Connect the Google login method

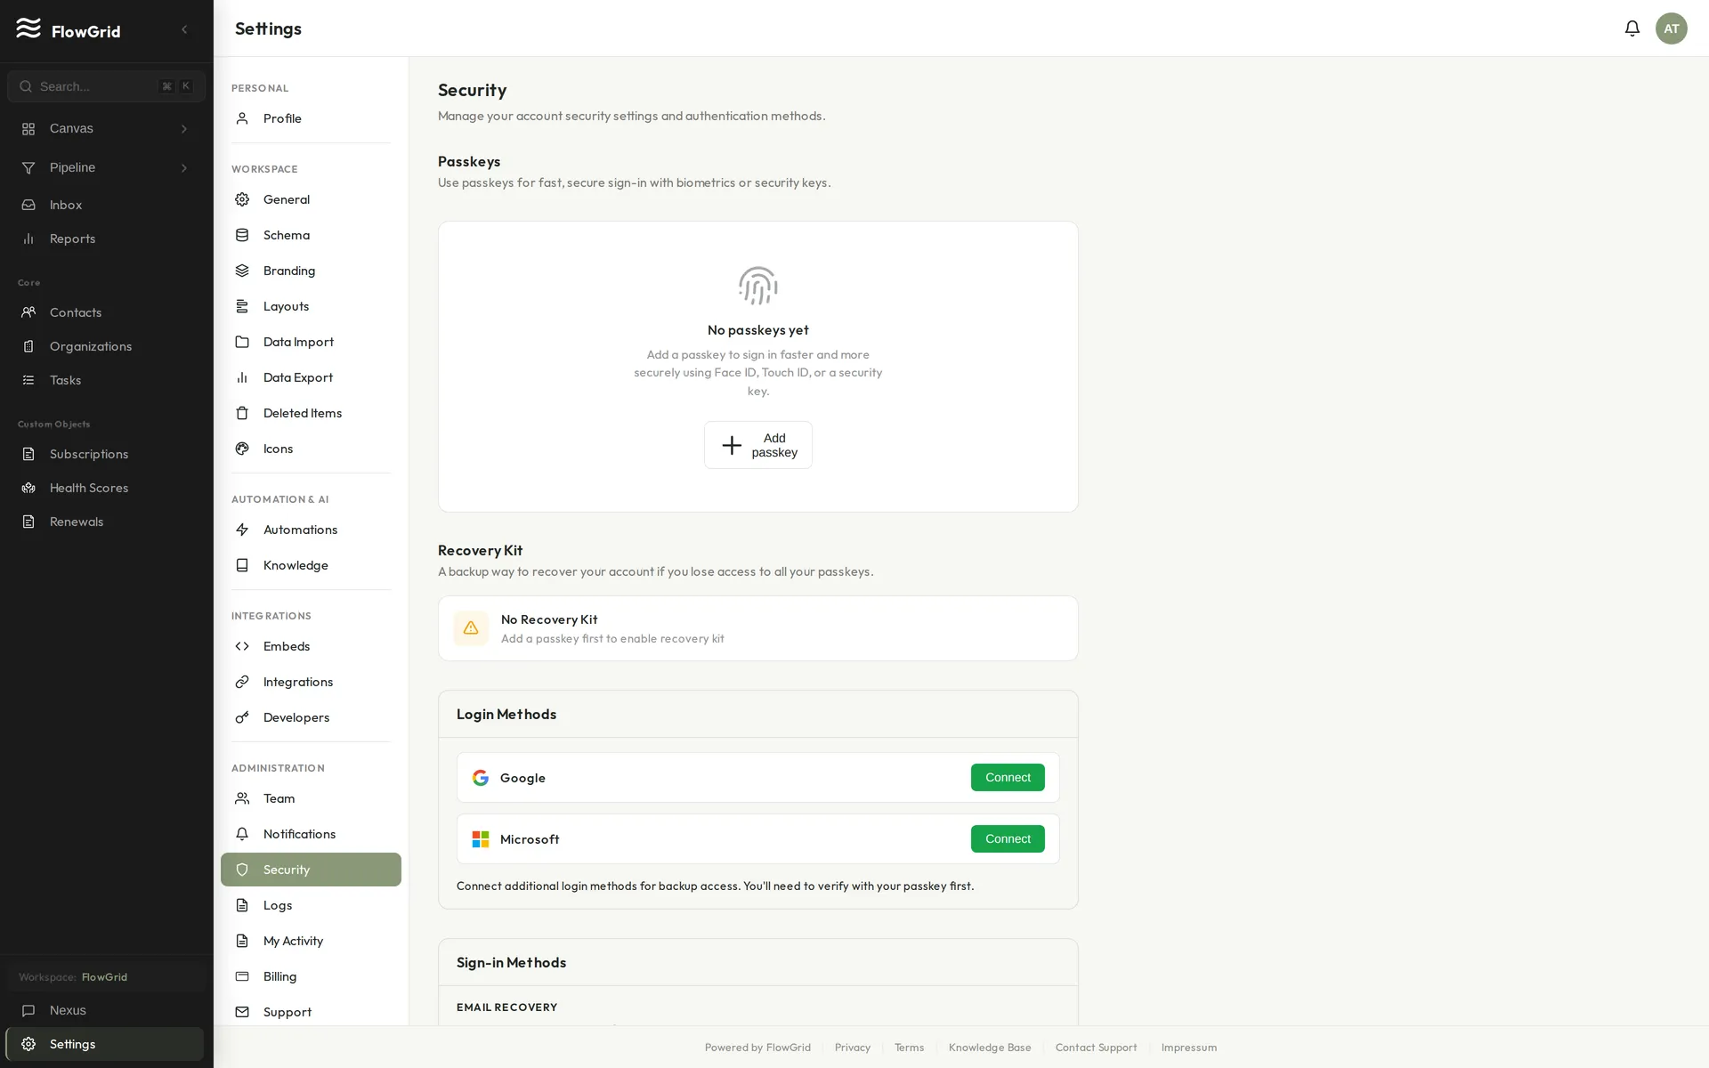1008,778
